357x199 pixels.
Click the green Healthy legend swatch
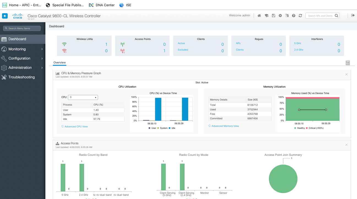(295, 128)
